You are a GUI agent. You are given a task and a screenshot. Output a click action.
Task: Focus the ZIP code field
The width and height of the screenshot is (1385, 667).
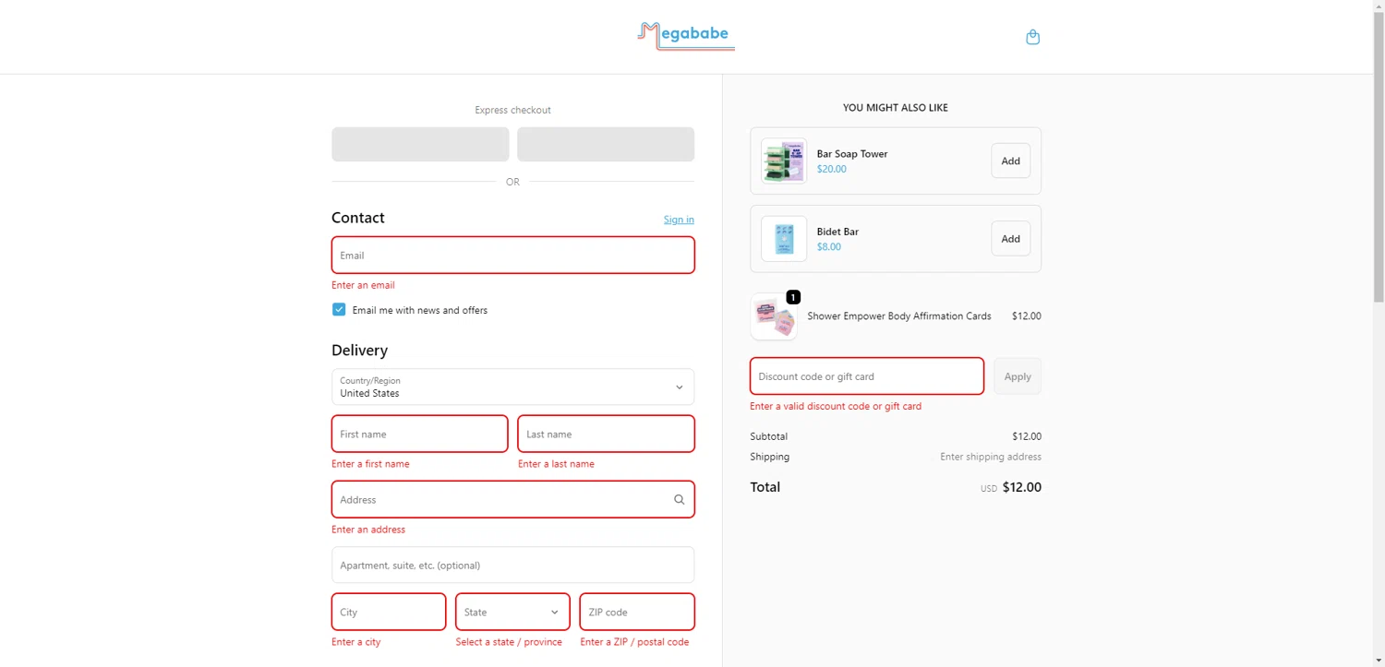click(x=637, y=612)
